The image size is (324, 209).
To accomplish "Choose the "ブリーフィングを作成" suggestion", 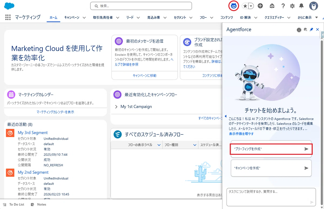I will (x=271, y=149).
